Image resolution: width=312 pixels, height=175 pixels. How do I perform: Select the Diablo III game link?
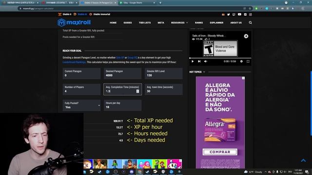pos(80,14)
